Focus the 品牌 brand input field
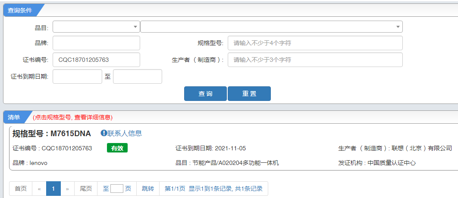The image size is (458, 198). point(97,43)
